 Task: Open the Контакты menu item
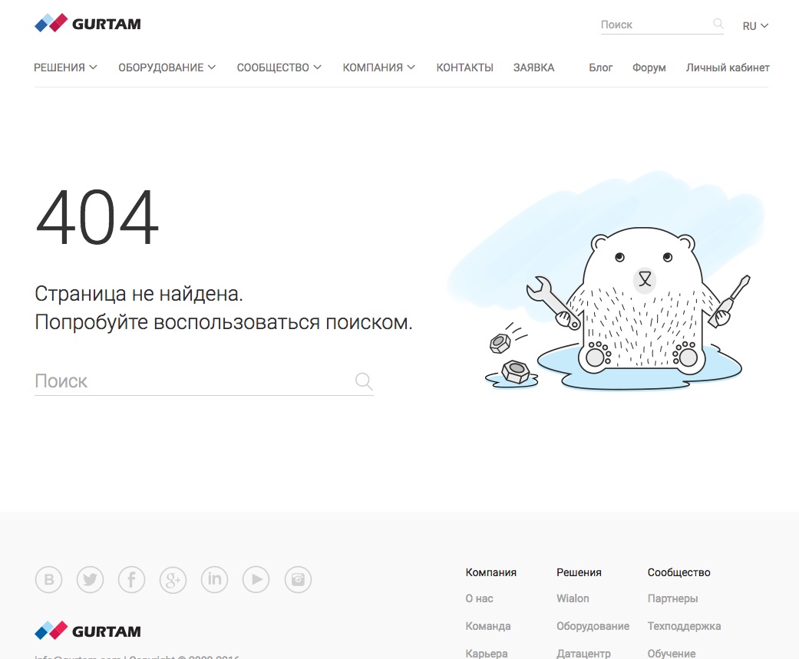pyautogui.click(x=464, y=68)
